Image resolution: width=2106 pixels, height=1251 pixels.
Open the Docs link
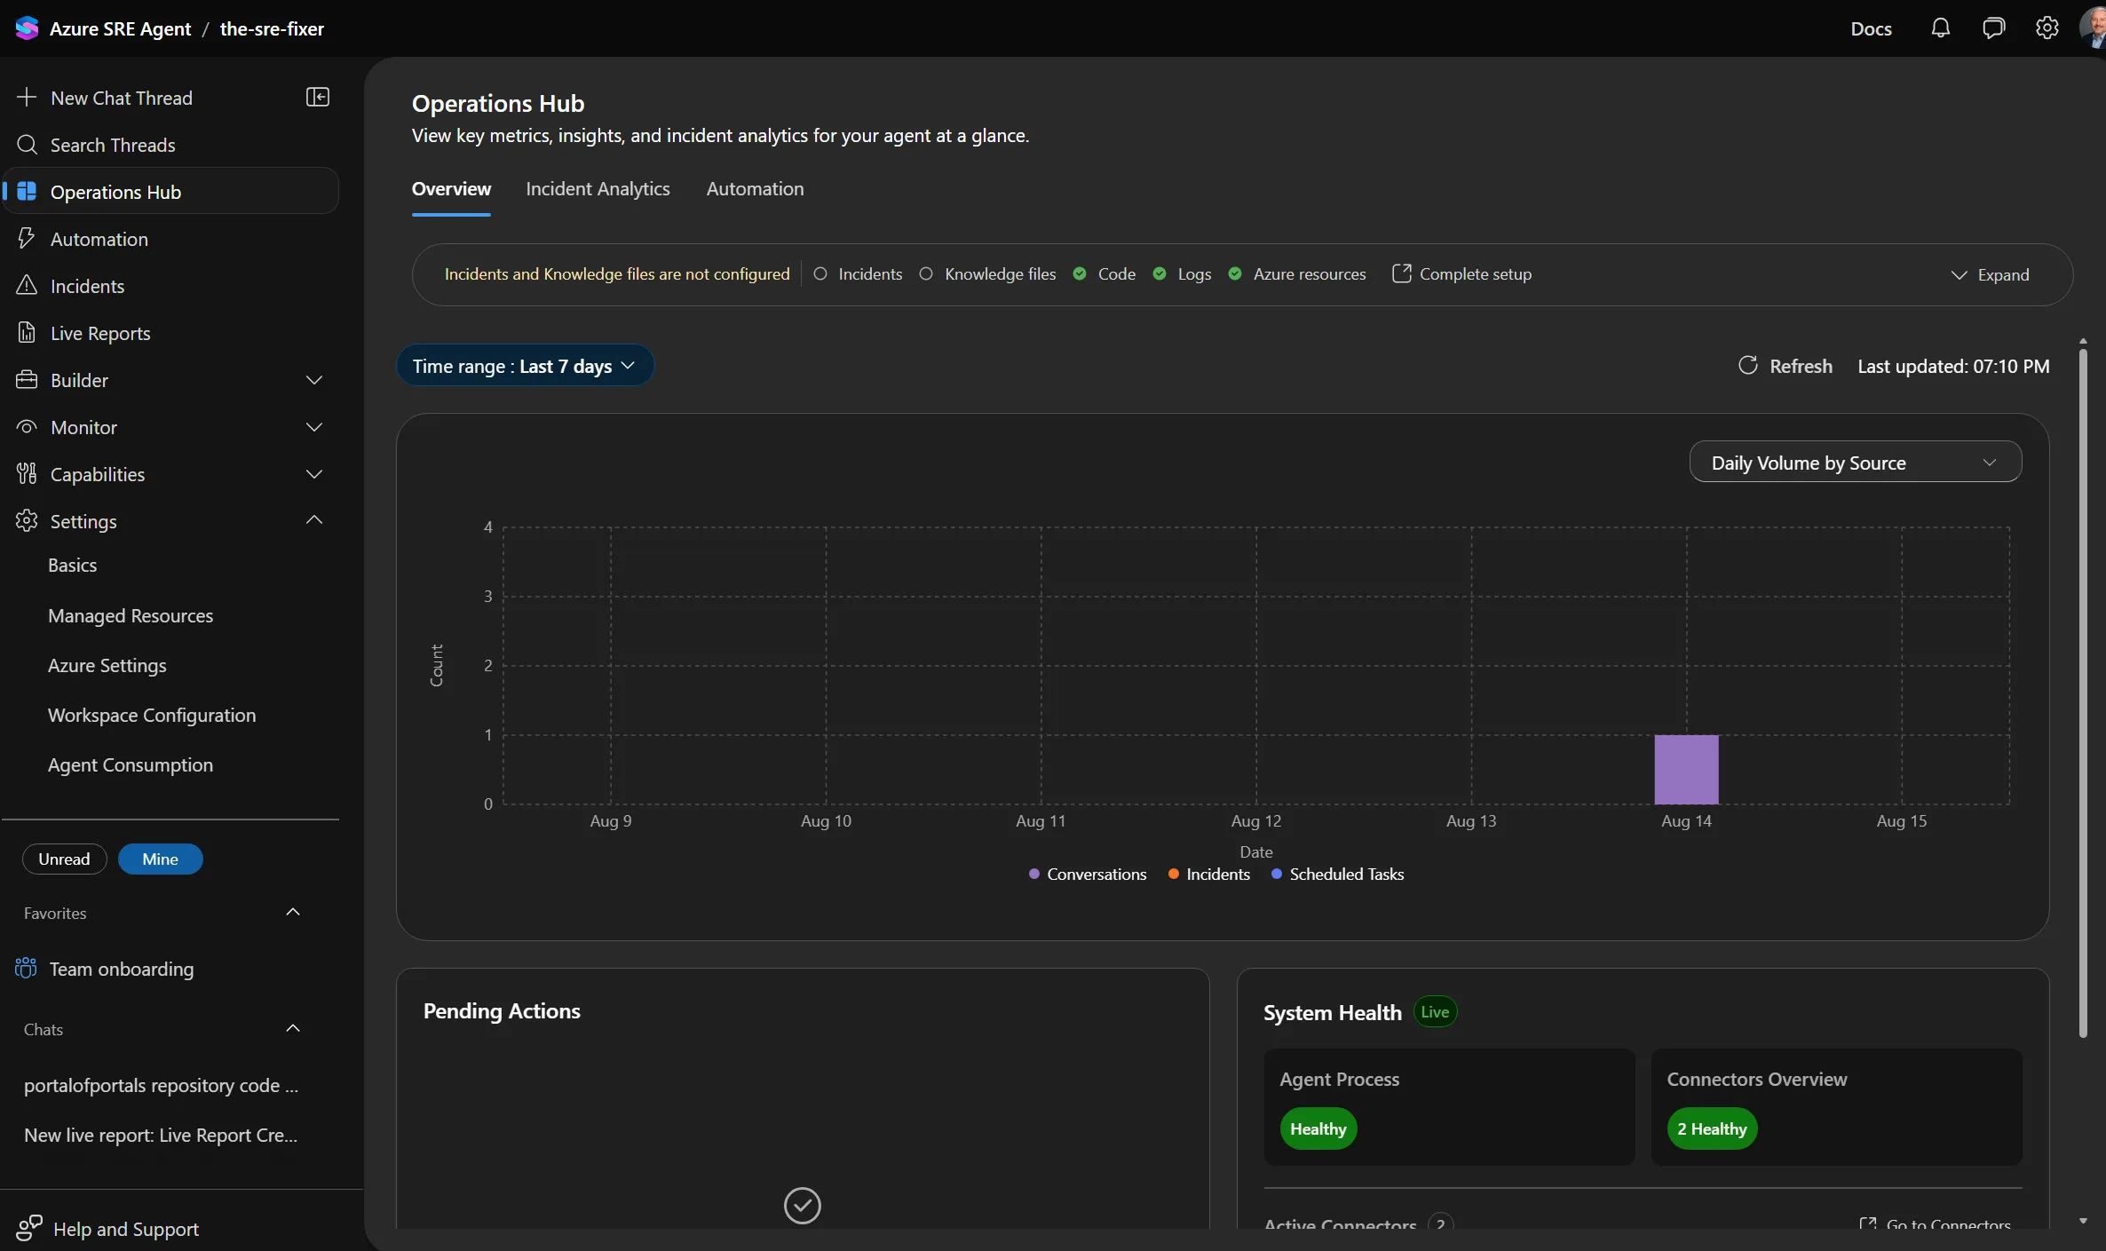(1871, 28)
